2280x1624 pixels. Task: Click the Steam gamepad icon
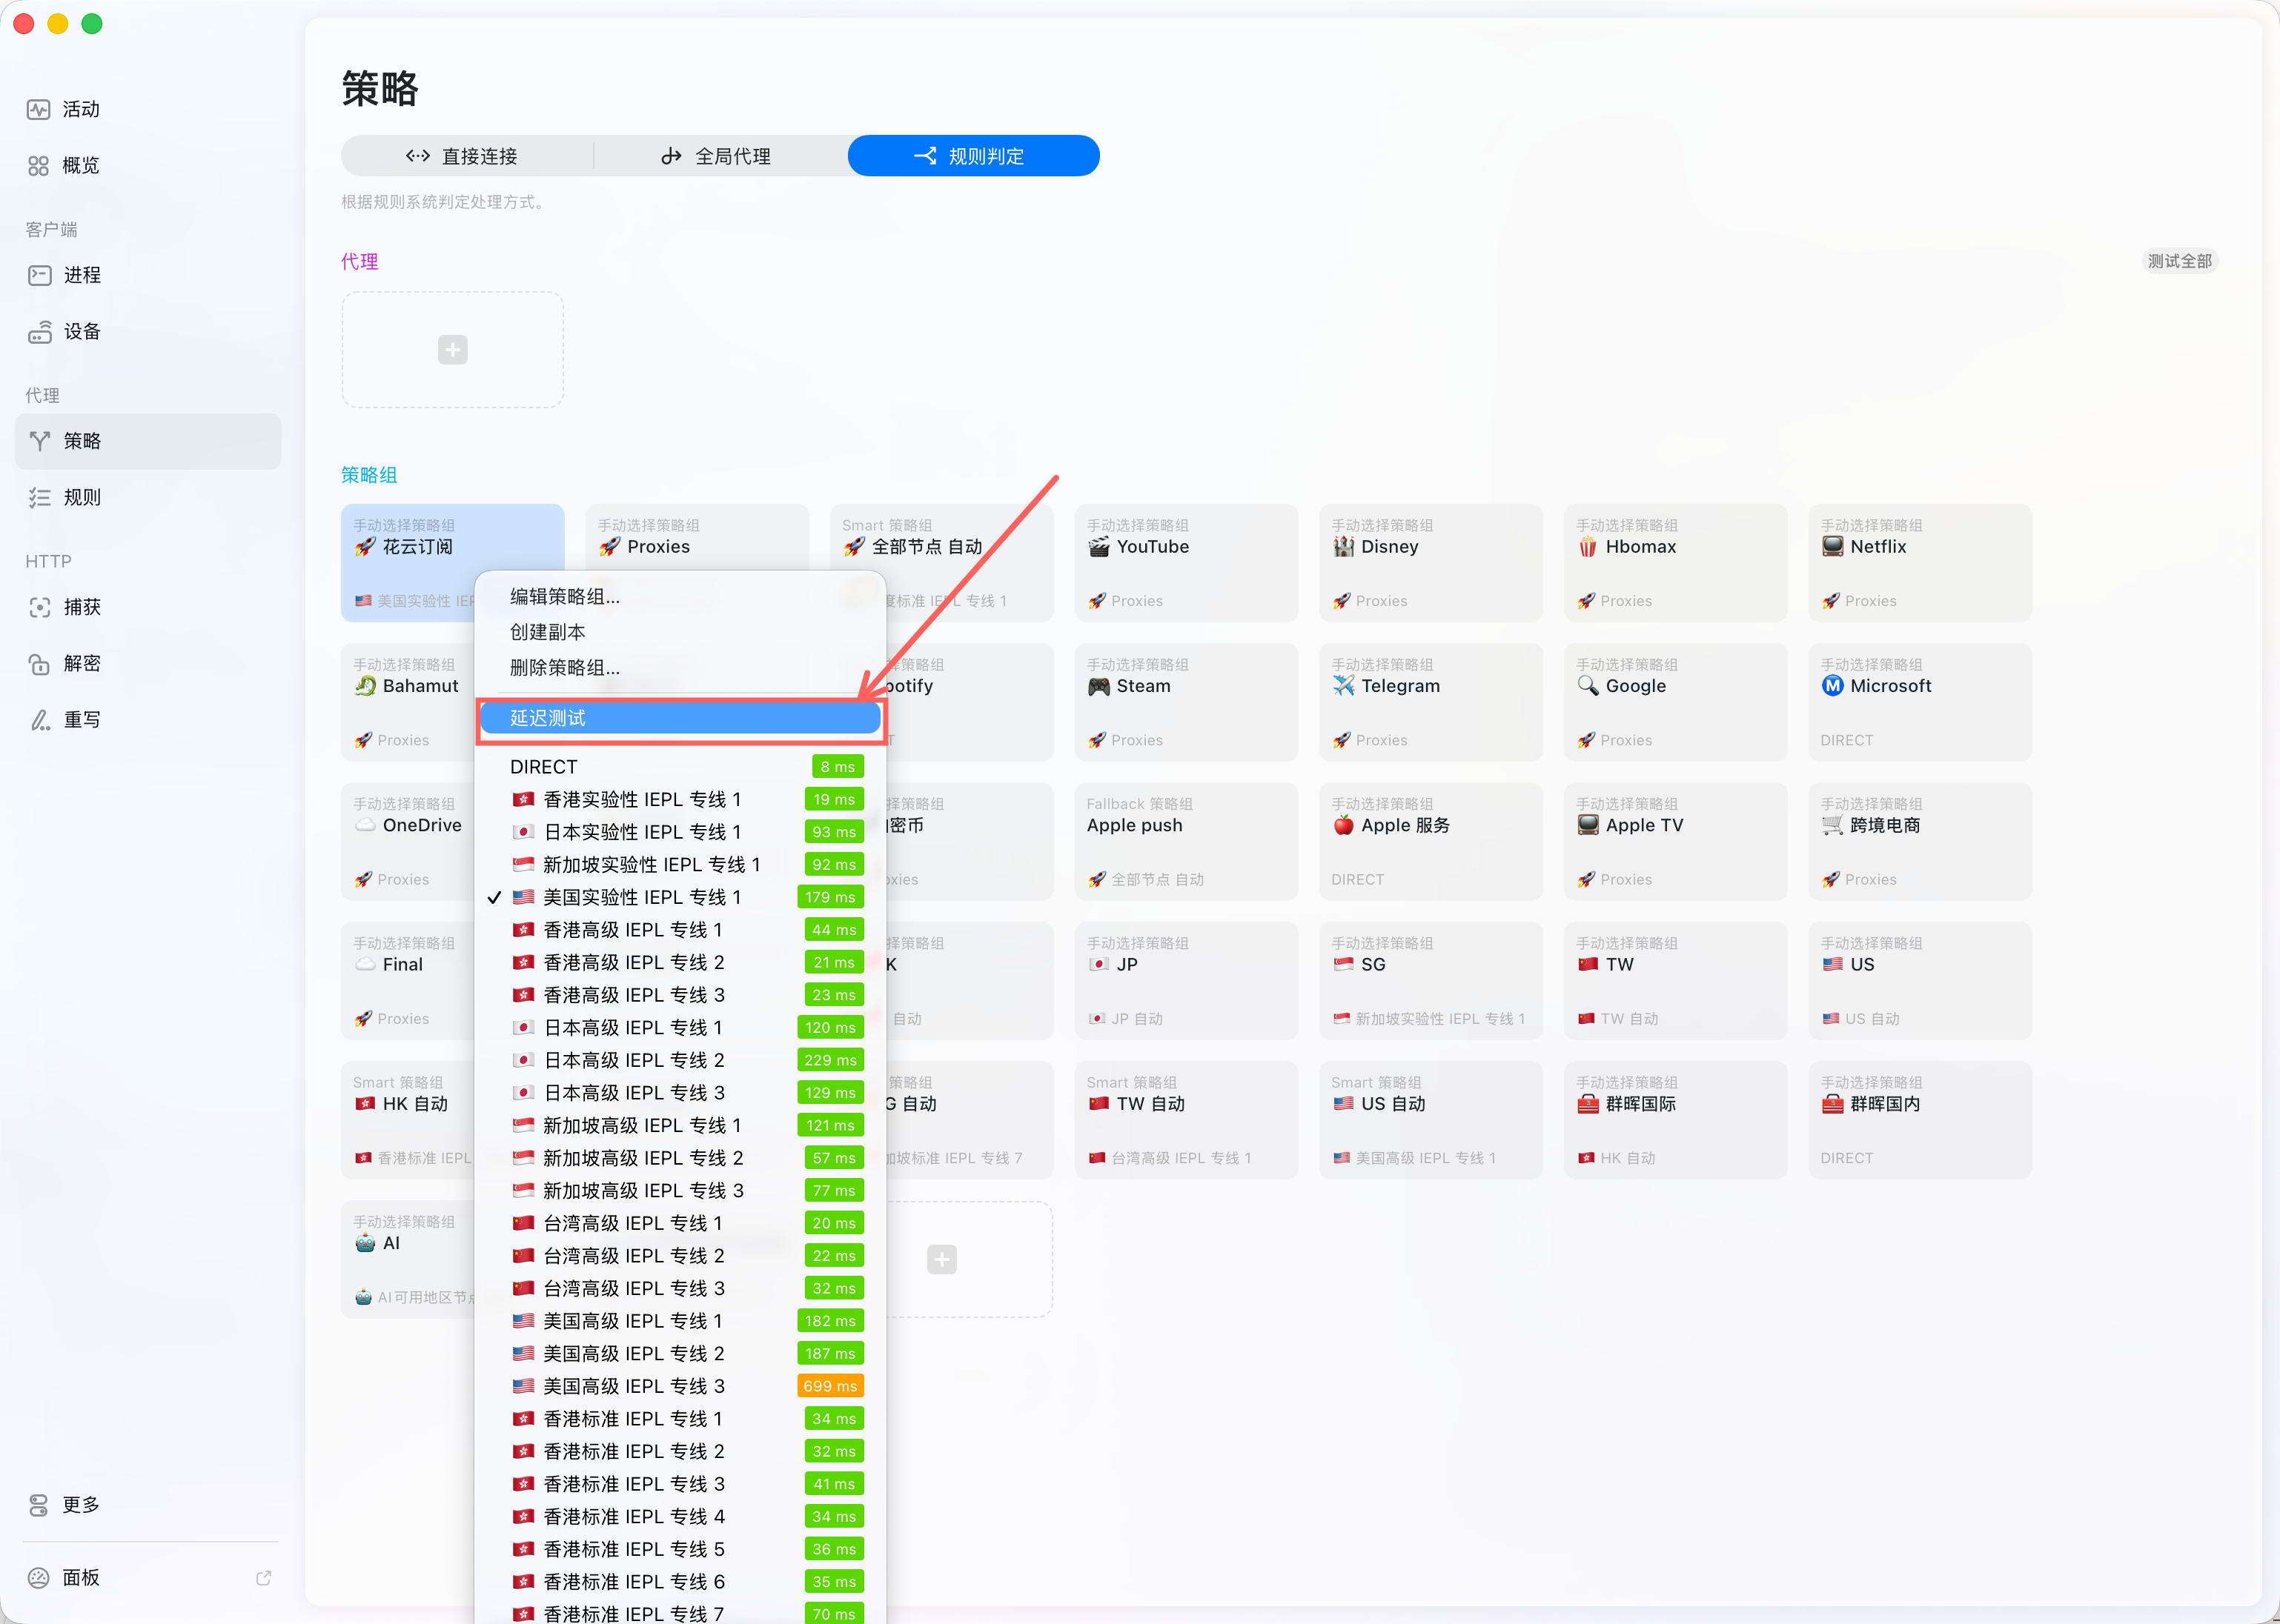[1098, 686]
